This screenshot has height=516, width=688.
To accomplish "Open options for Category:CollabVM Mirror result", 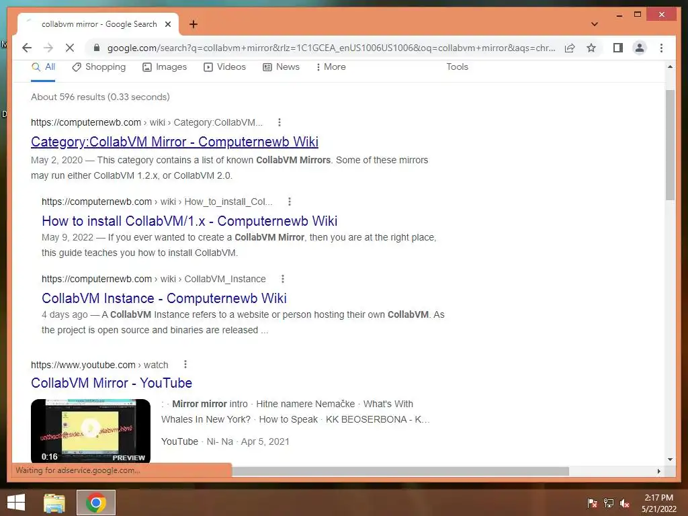I will click(279, 122).
